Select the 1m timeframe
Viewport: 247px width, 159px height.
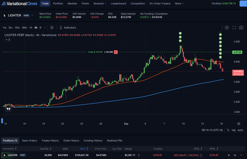coord(5,28)
